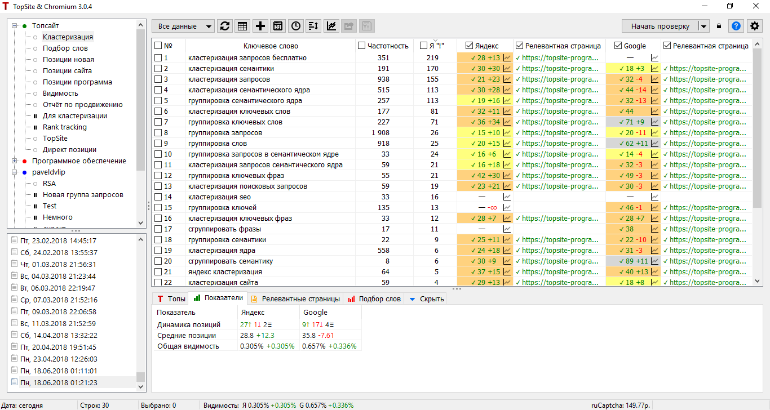Click the Начать проверку button
Viewport: 770px width, 410px height.
point(660,26)
